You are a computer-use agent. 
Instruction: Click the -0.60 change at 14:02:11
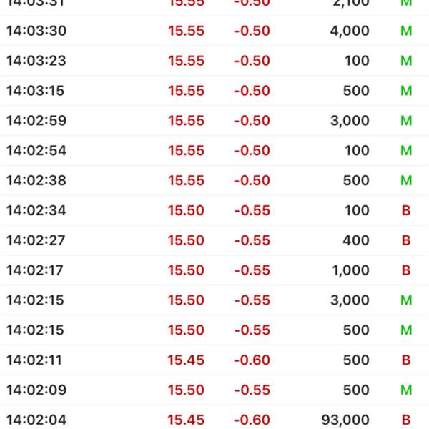point(252,360)
